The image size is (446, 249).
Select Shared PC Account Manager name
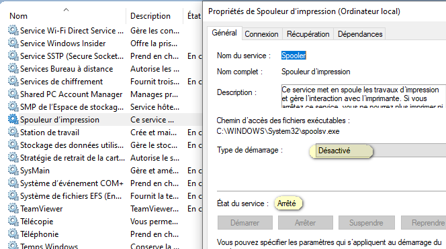click(x=71, y=94)
